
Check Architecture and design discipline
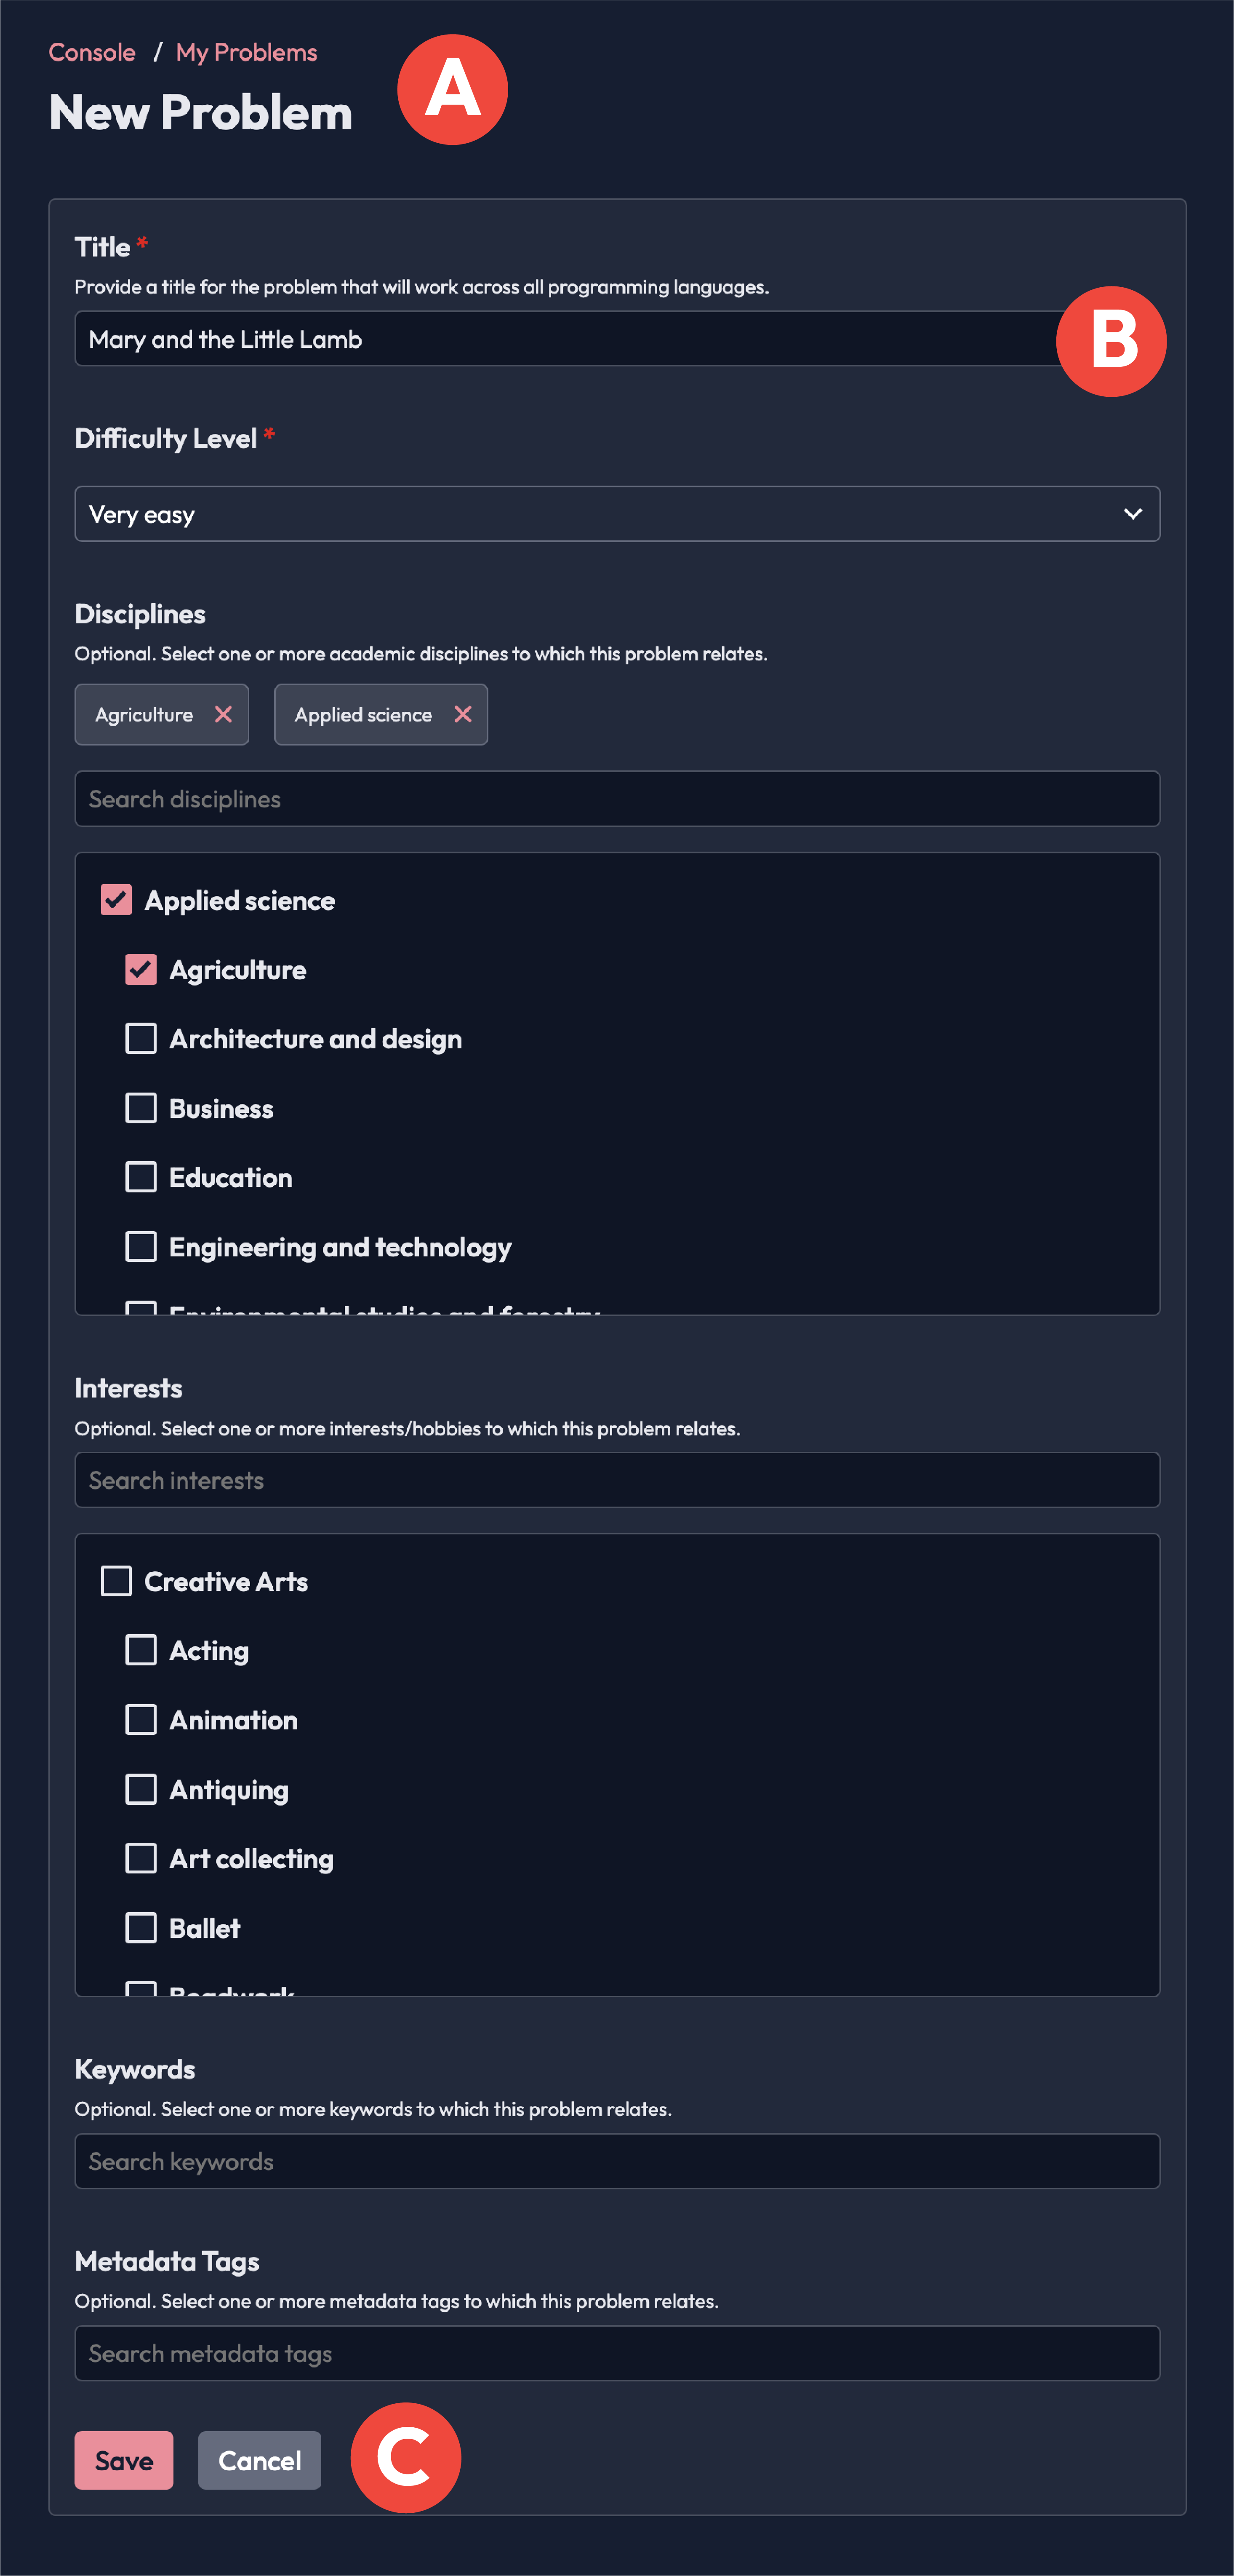click(x=141, y=1038)
